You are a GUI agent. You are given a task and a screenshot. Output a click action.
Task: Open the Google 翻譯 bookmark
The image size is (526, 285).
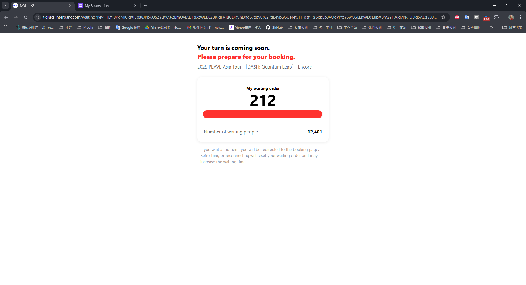128,27
